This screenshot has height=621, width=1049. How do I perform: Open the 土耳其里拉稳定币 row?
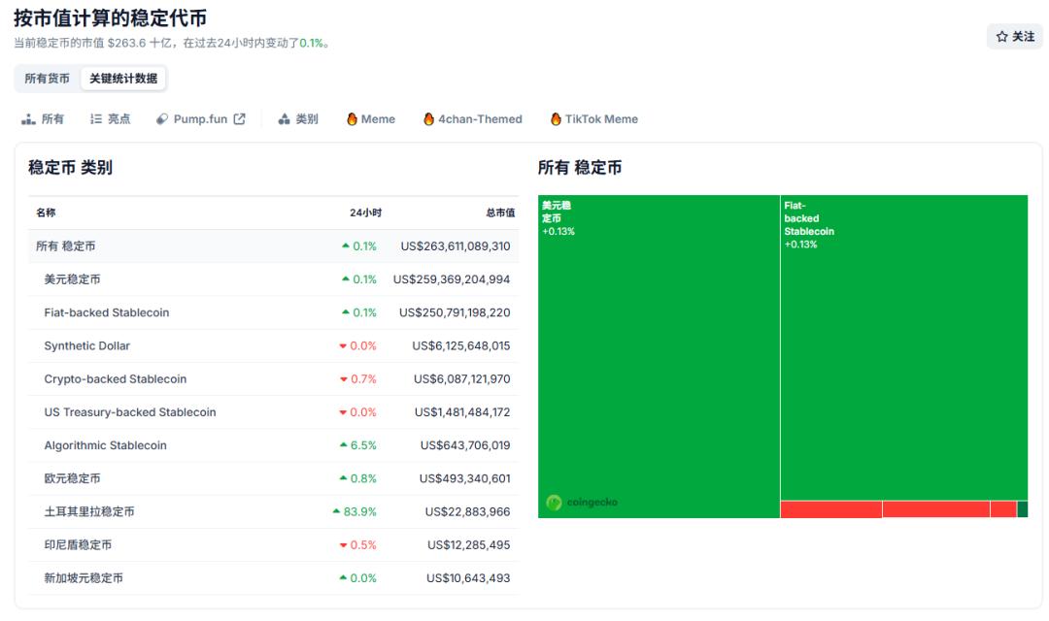89,511
